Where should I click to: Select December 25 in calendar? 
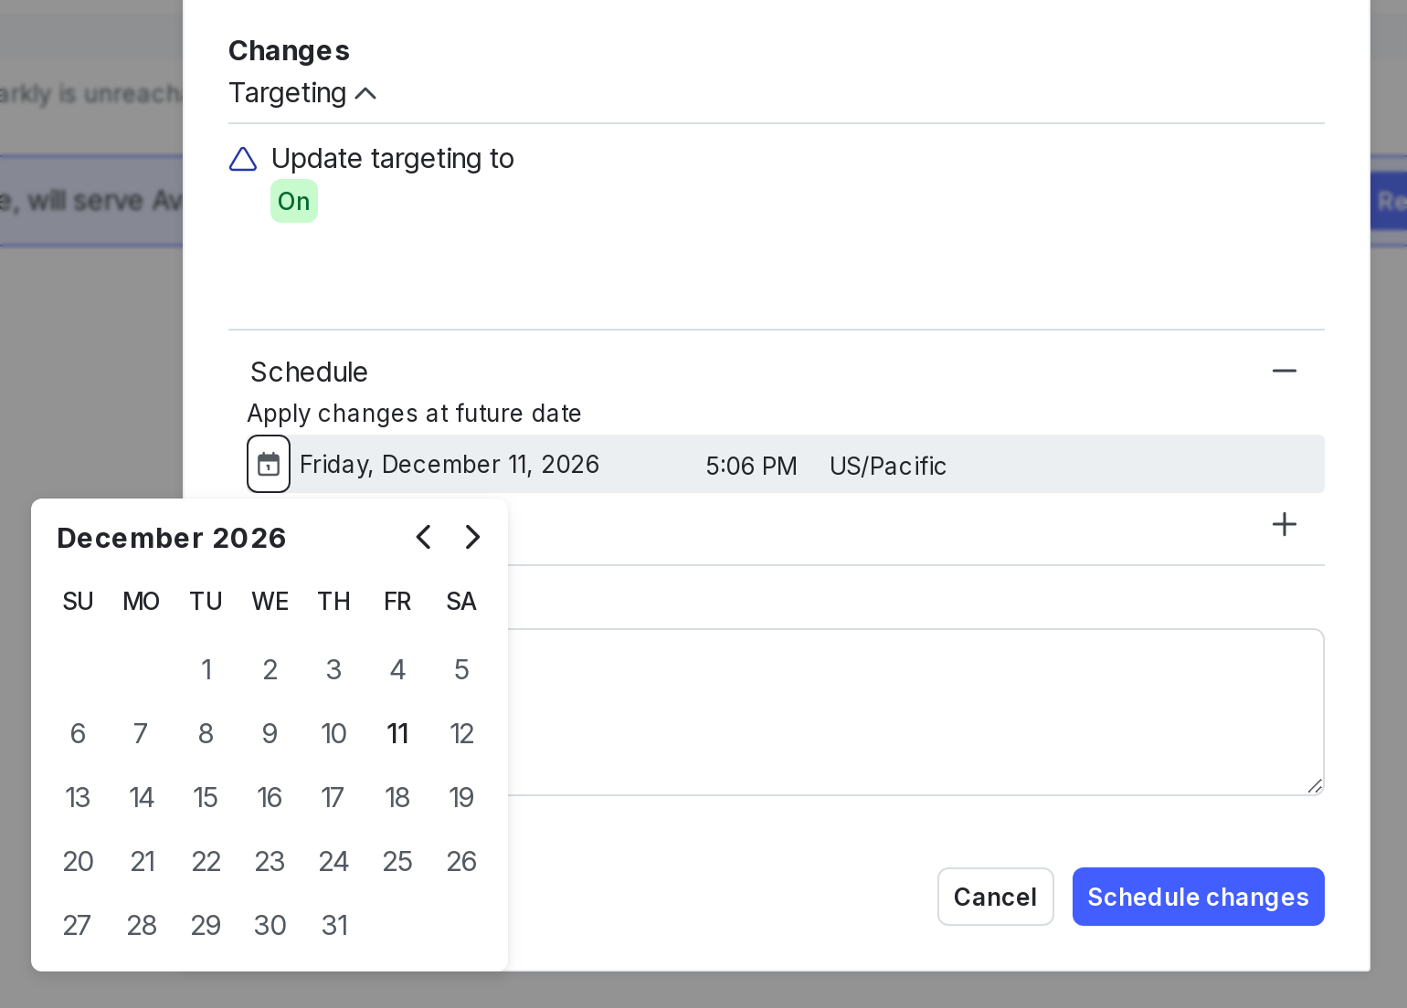(x=397, y=862)
